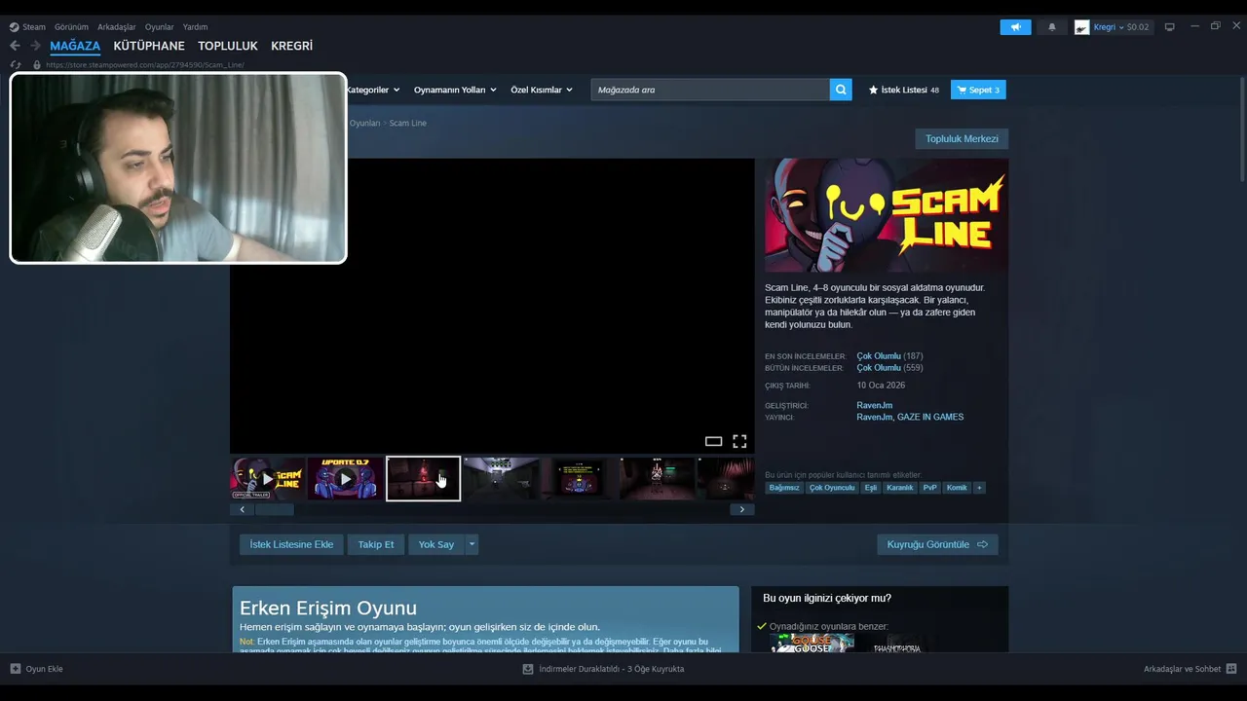Enter fullscreen on the media player
This screenshot has height=701, width=1247.
click(739, 442)
